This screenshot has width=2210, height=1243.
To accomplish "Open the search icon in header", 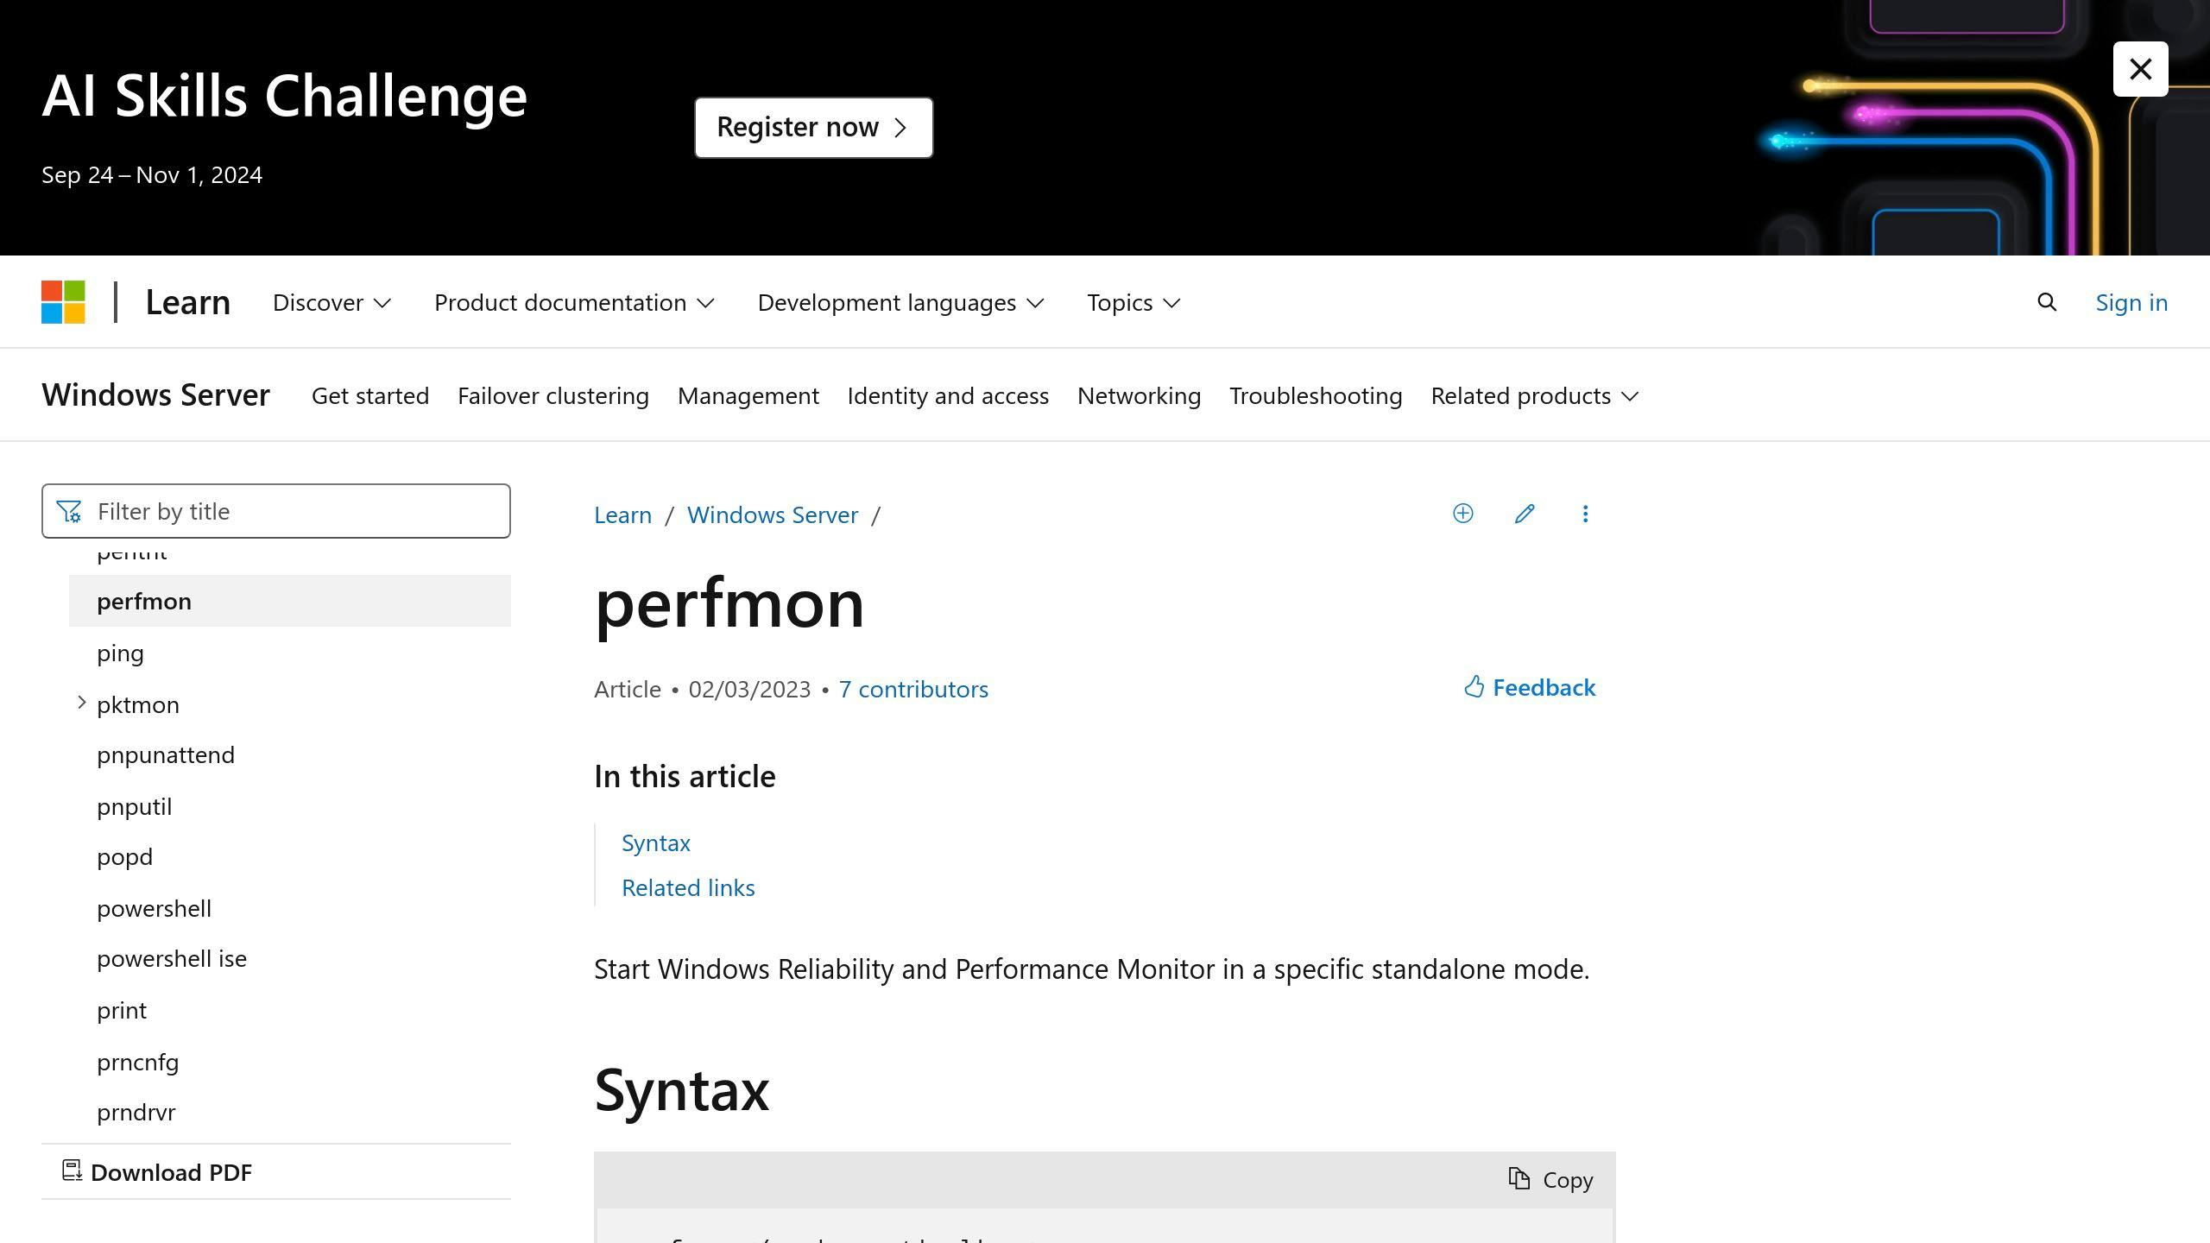I will click(2046, 302).
